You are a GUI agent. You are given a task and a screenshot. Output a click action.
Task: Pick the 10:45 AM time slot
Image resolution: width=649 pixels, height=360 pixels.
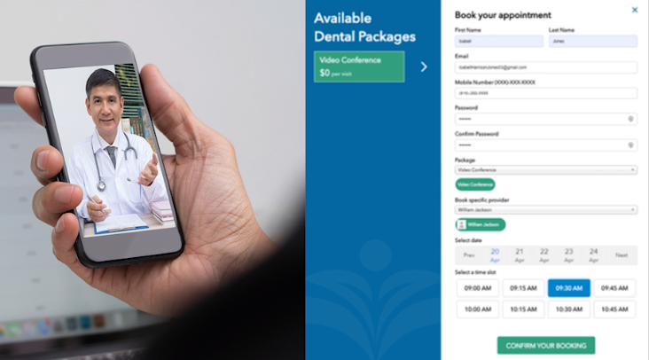point(614,309)
